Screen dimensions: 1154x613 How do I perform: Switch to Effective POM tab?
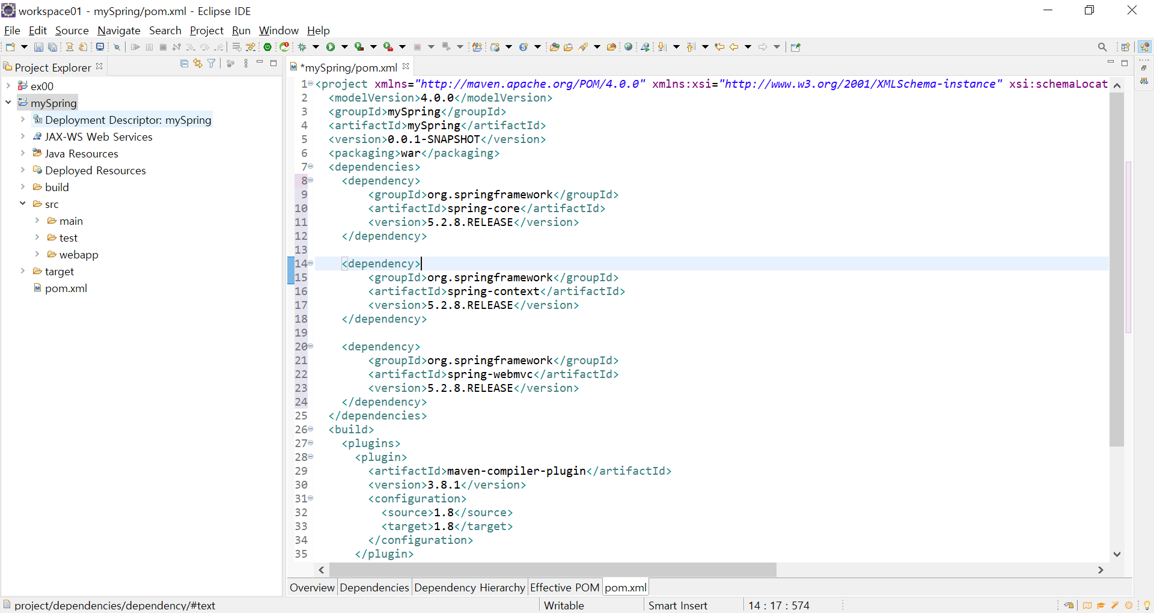(564, 587)
